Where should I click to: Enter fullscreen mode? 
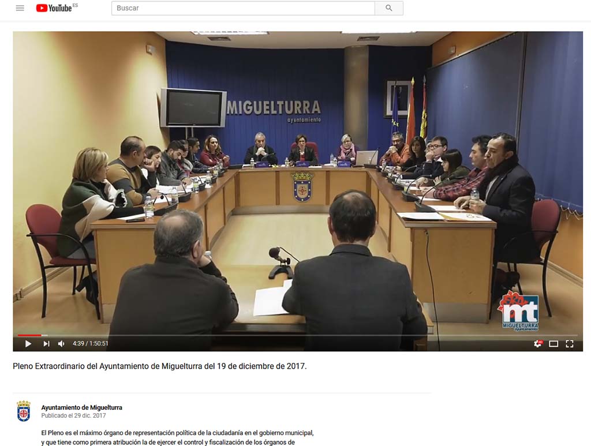tap(570, 343)
